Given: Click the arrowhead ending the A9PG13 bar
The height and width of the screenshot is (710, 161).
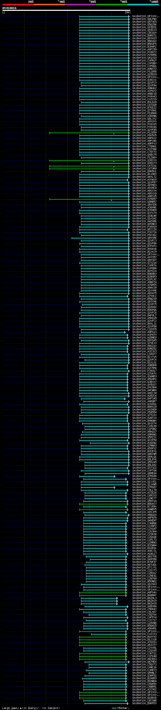Looking at the screenshot, I should point(125,332).
